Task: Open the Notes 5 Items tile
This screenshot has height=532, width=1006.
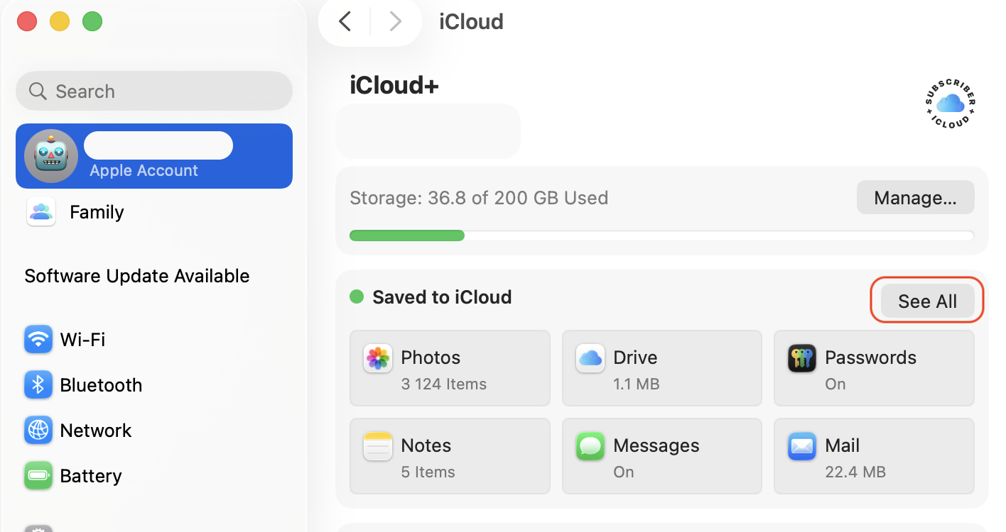Action: click(x=450, y=455)
